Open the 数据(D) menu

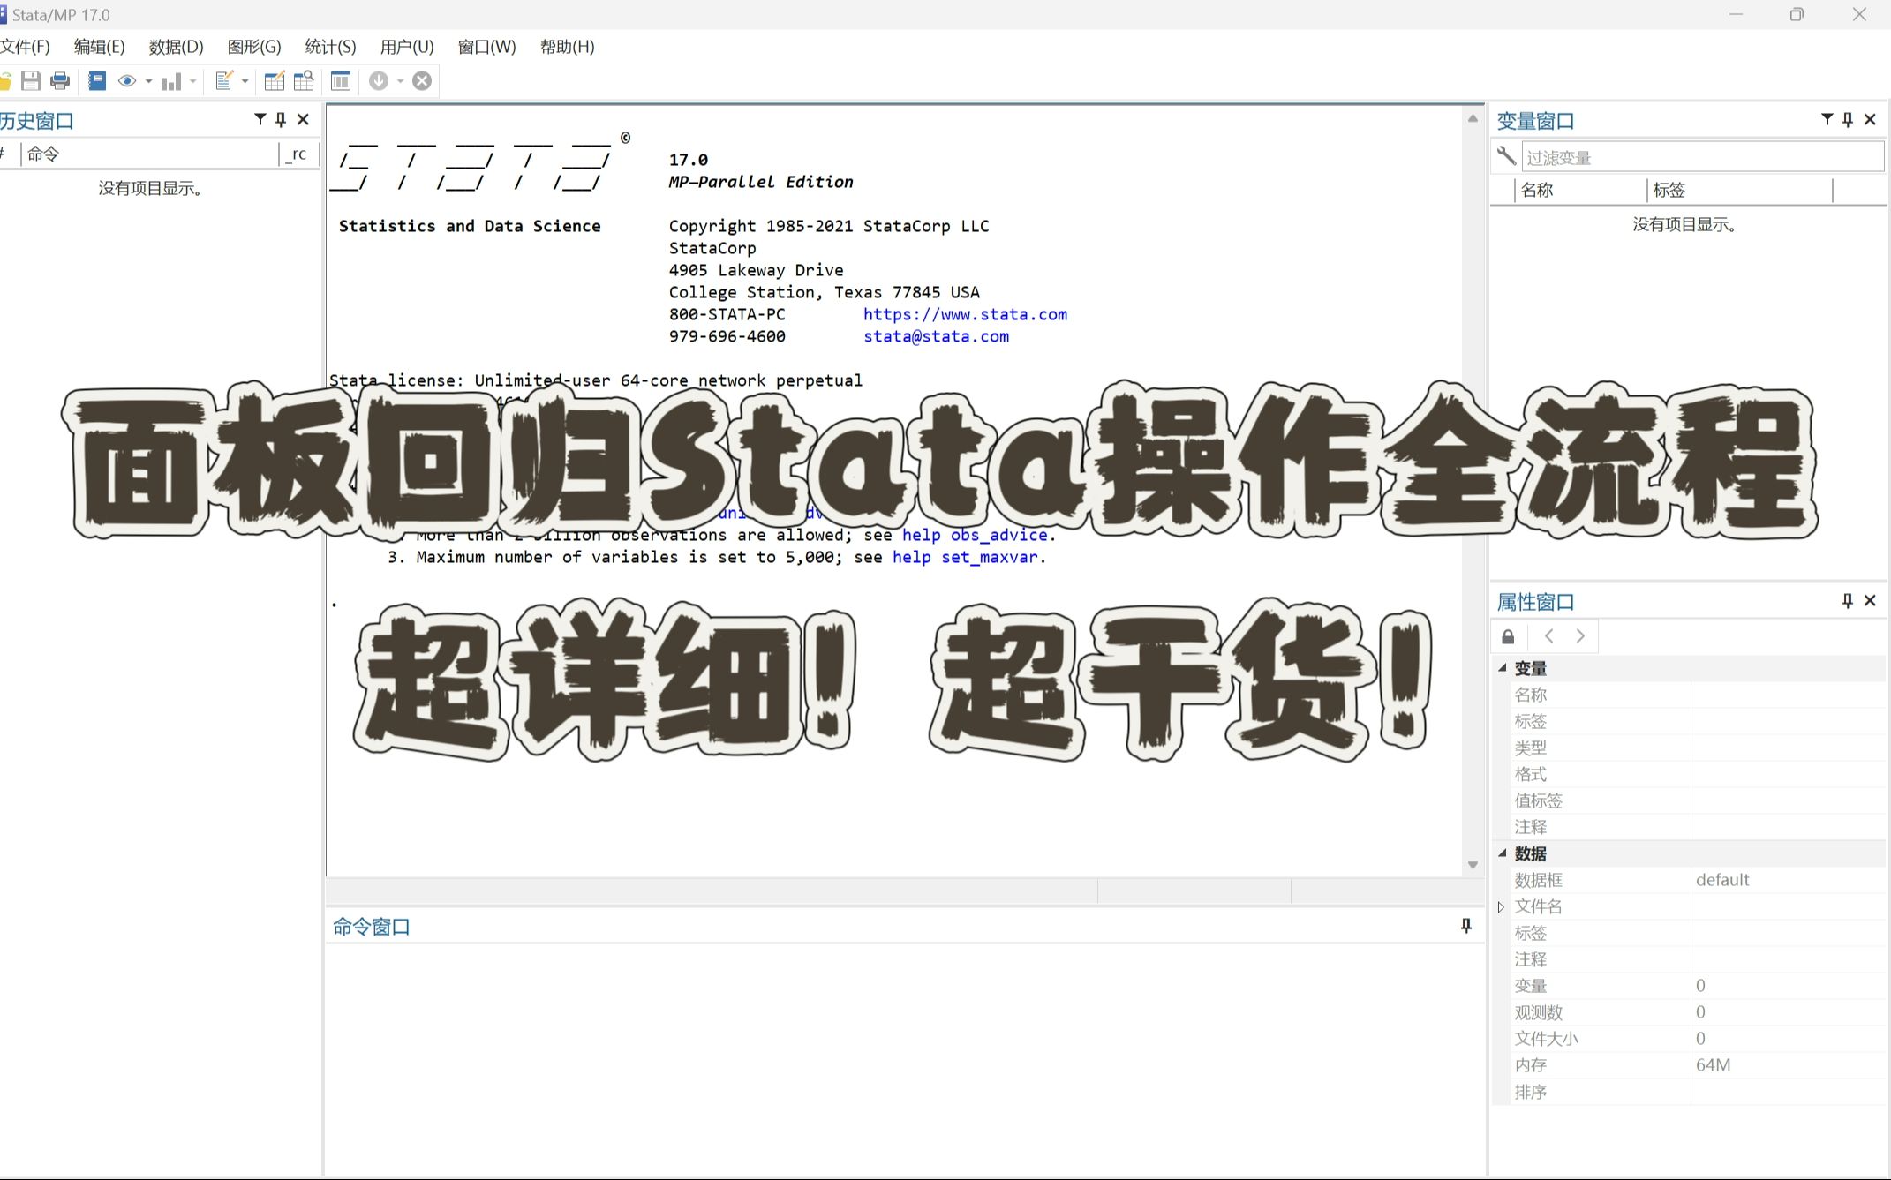[x=176, y=47]
